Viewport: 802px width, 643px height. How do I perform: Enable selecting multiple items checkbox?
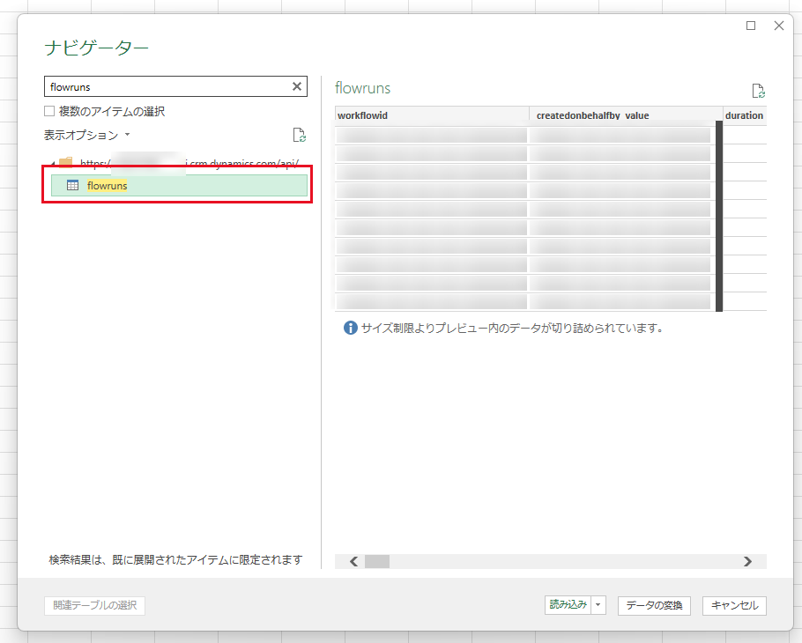[x=49, y=111]
